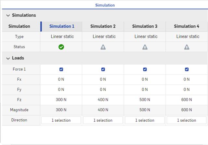Open Direction selection for Simulation 2
Viewport: 208px width, 145px height.
click(103, 120)
